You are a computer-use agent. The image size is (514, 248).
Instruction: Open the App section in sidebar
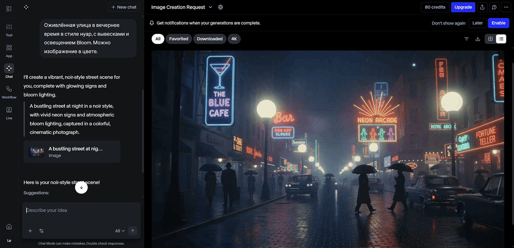pos(9,51)
